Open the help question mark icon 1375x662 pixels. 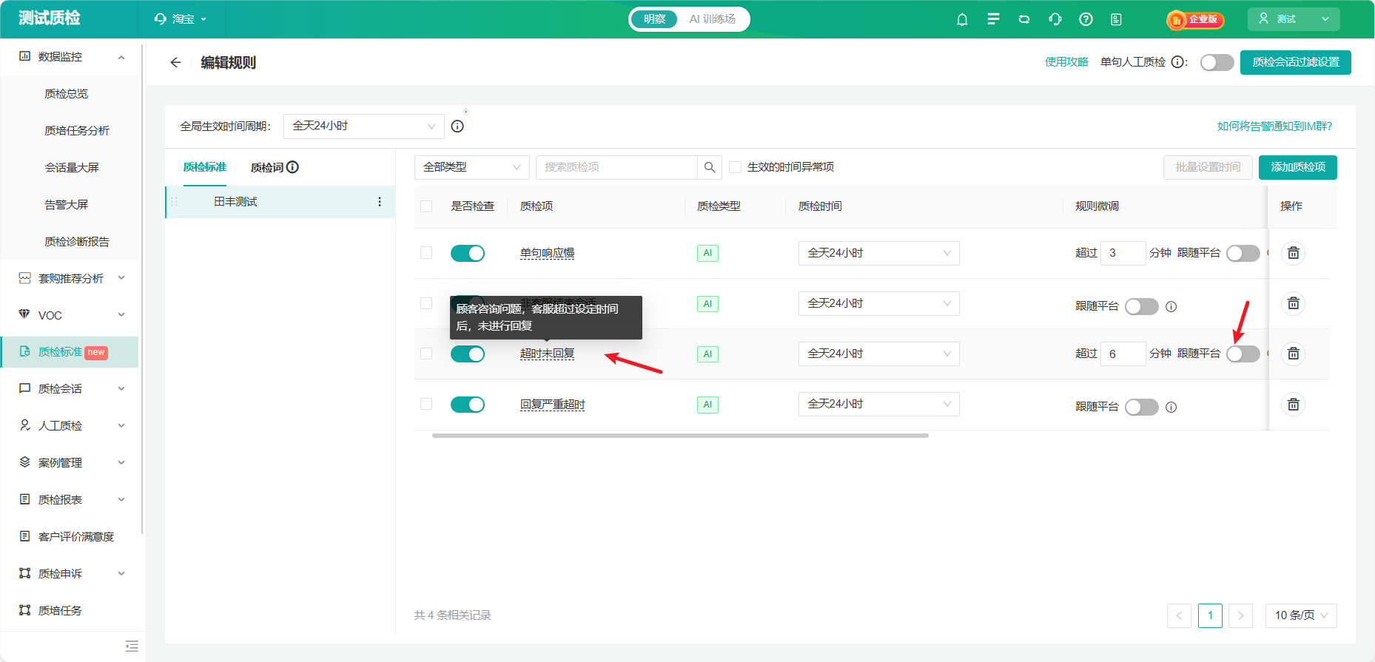(1086, 19)
